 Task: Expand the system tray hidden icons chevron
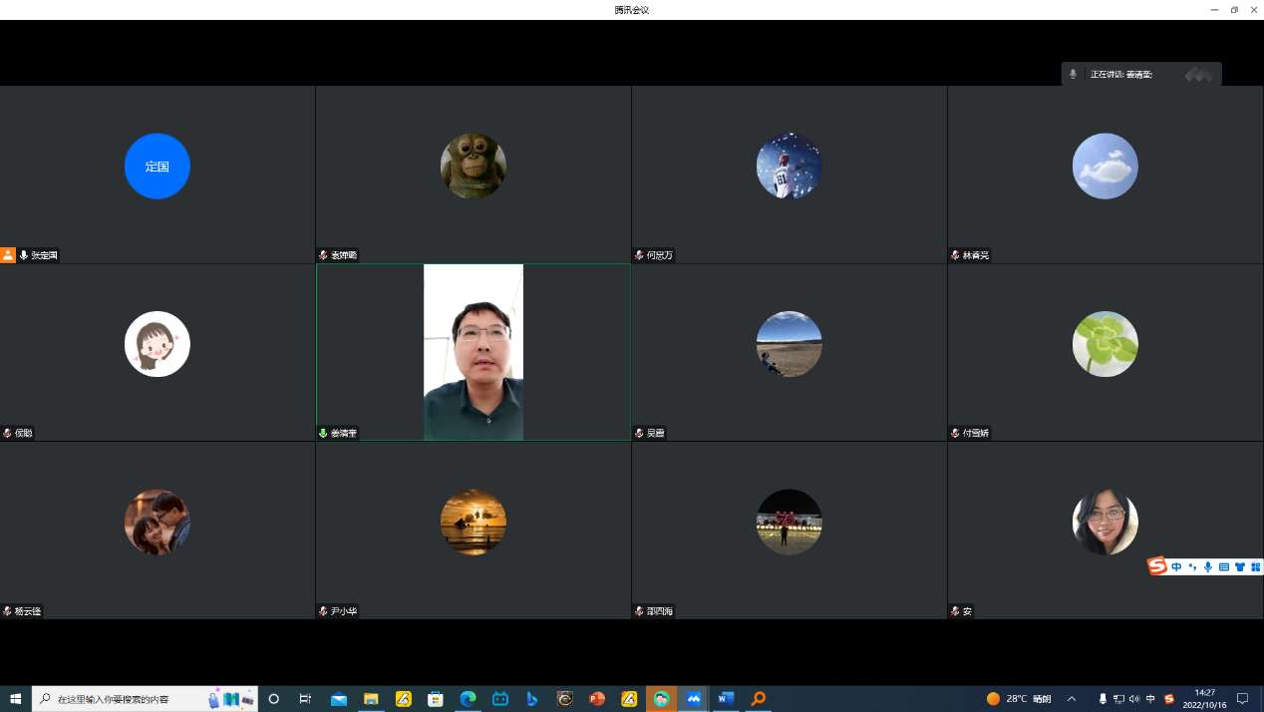tap(1072, 699)
